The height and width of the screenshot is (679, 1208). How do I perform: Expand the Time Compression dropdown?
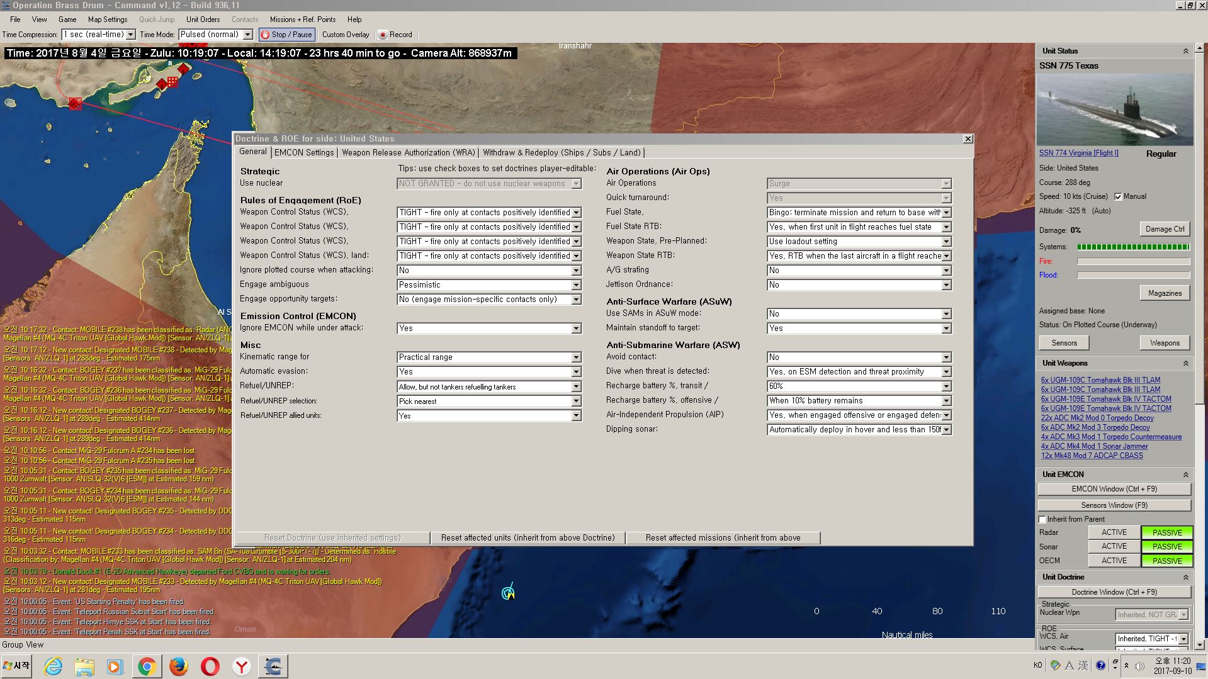click(x=98, y=35)
